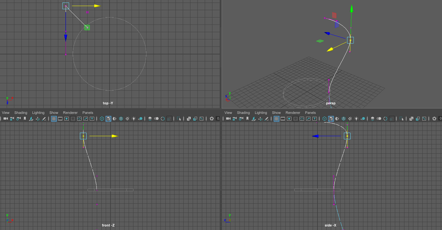Enable Textured checker icon in front panel

[127, 119]
